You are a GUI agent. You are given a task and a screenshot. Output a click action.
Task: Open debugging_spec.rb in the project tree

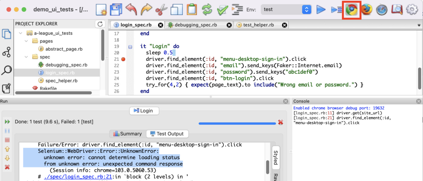[66, 65]
